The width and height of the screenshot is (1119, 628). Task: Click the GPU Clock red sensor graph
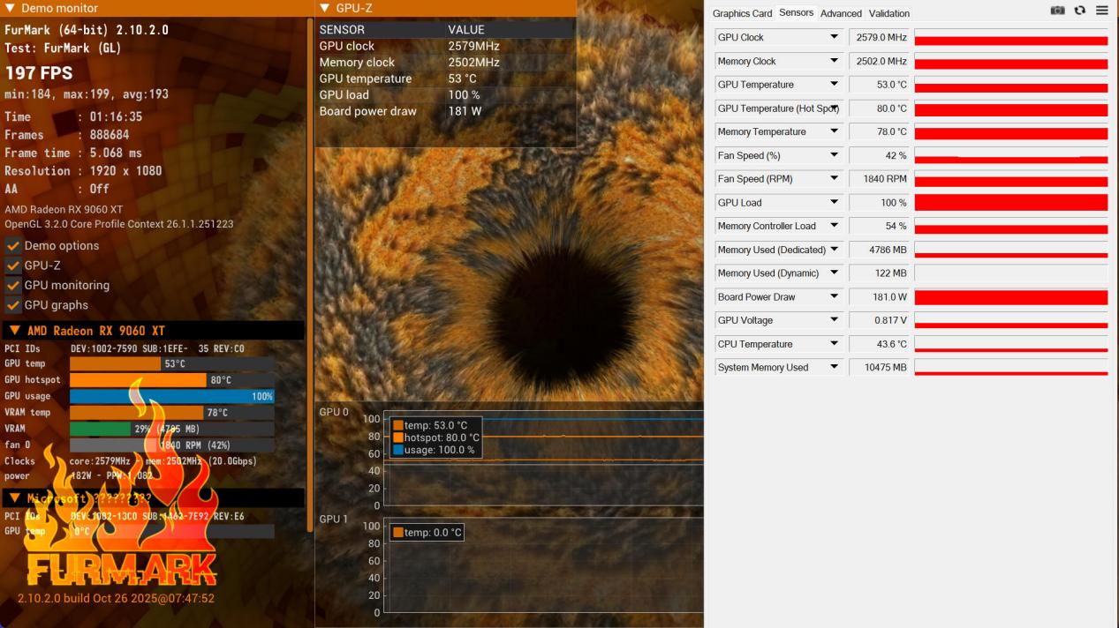(x=1011, y=37)
